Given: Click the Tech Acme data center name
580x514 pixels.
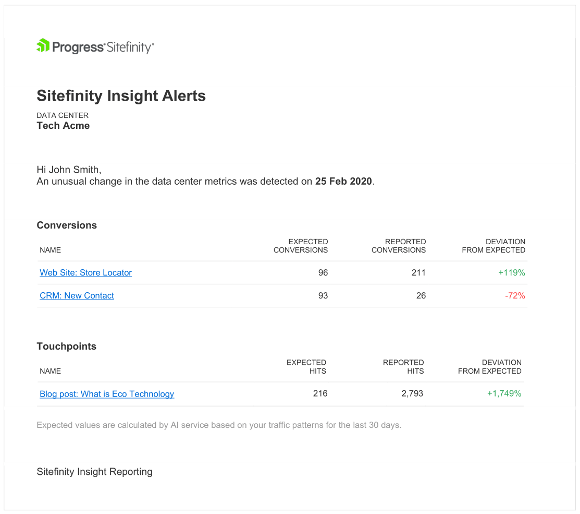Looking at the screenshot, I should tap(63, 126).
